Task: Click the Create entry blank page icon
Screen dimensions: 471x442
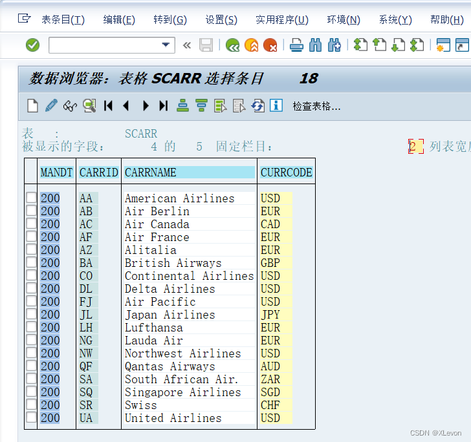Action: pos(32,106)
